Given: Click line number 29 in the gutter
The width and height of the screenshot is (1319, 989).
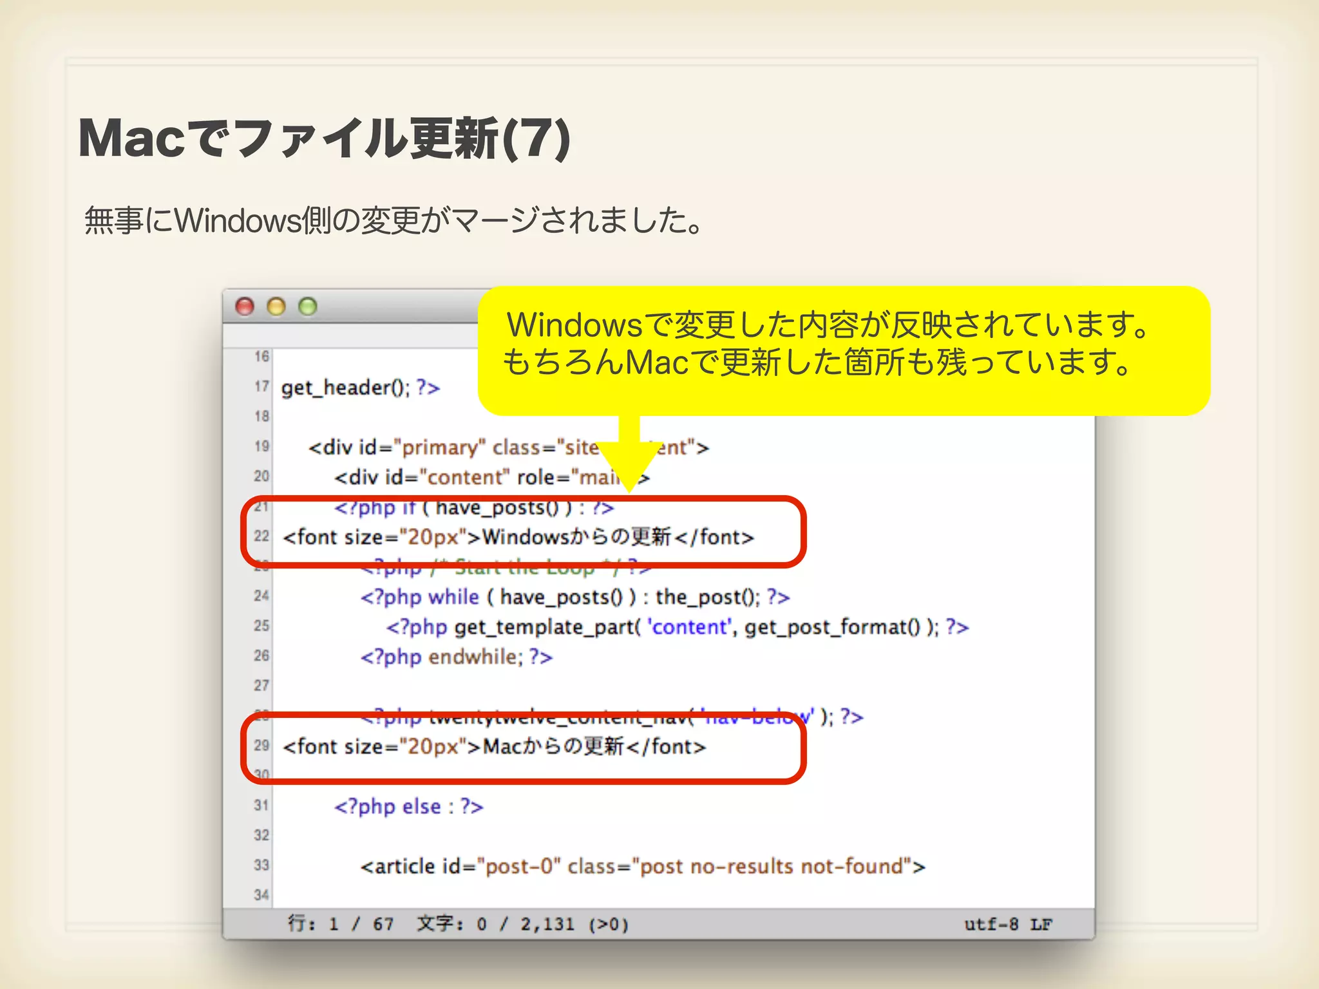Looking at the screenshot, I should (261, 746).
